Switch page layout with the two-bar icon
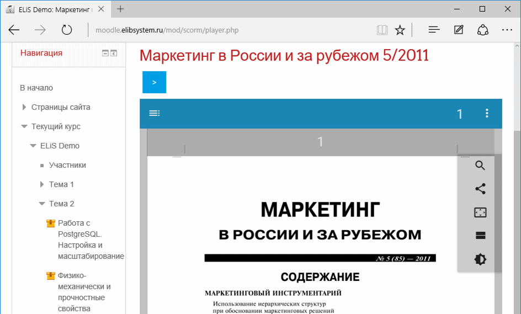The width and height of the screenshot is (521, 314). 480,236
